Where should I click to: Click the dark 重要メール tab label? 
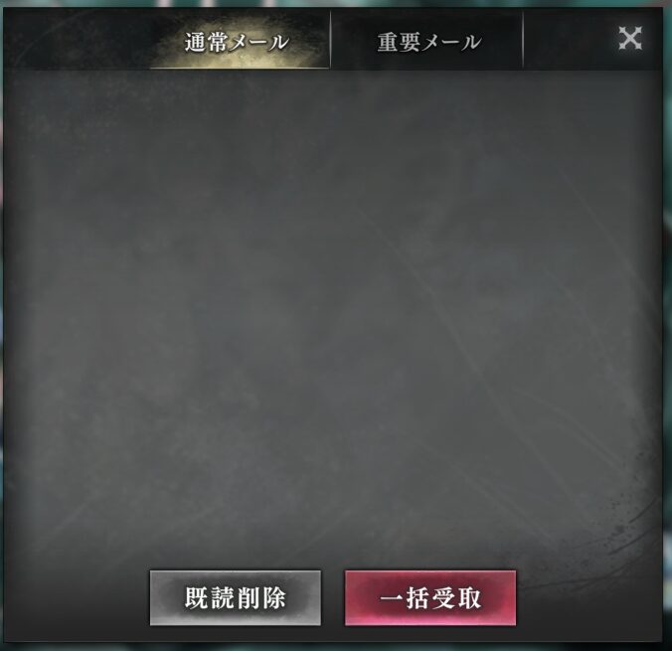[429, 42]
